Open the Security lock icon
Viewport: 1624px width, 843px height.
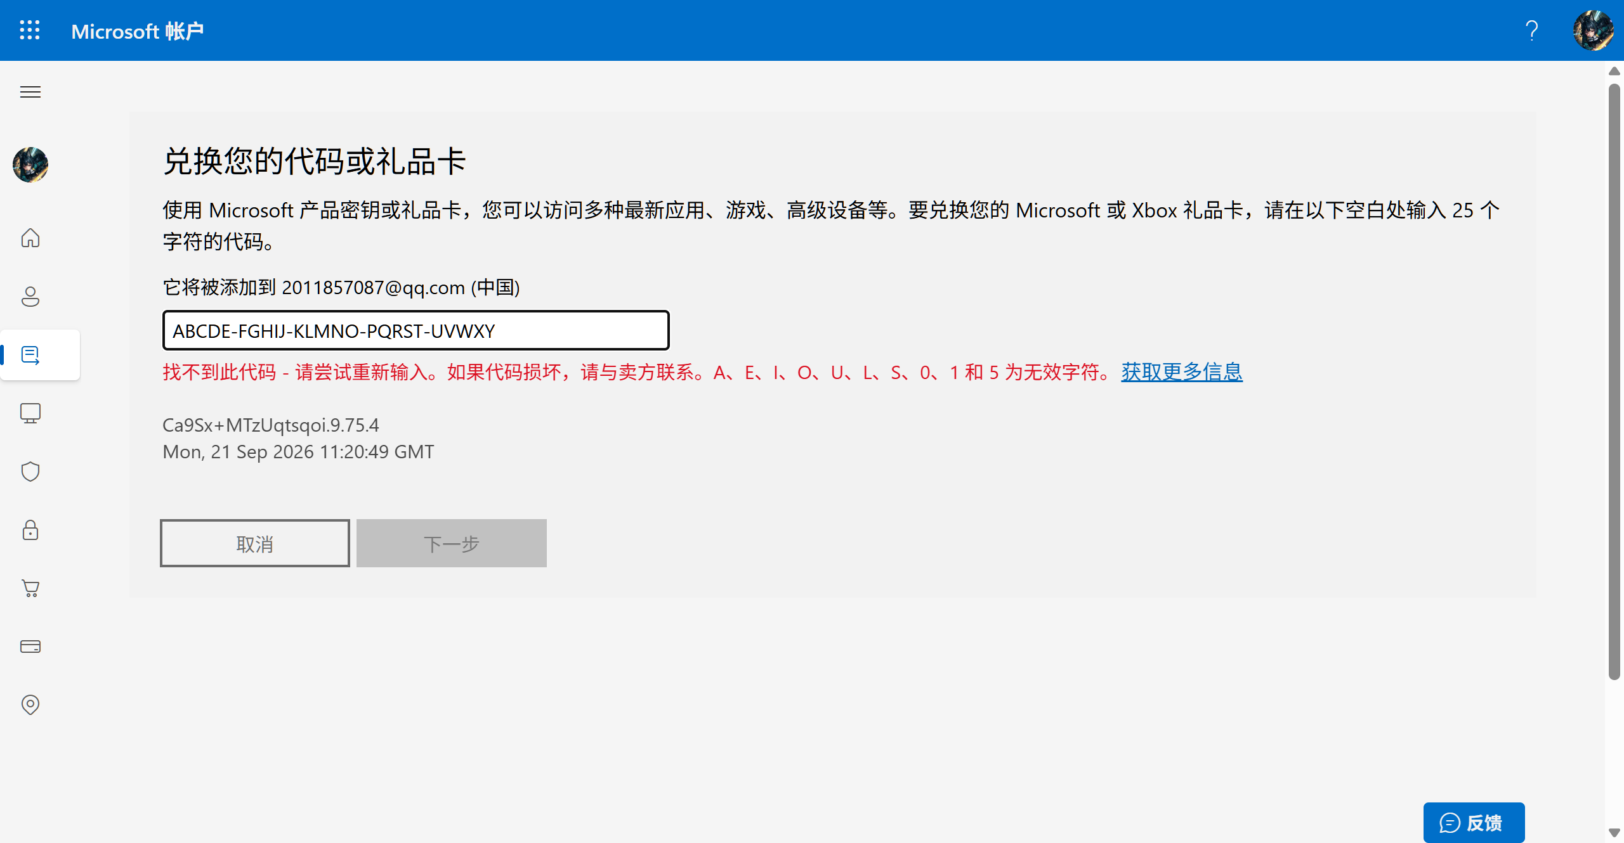coord(30,530)
